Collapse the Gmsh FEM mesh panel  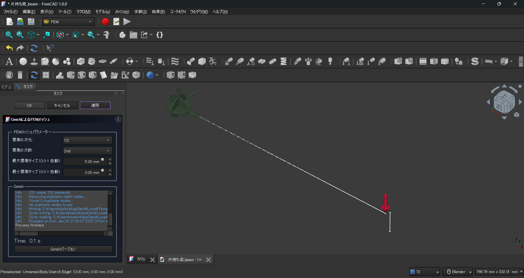[x=118, y=119]
